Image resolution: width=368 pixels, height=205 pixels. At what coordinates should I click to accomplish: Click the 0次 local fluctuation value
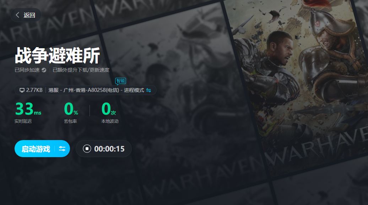(109, 109)
